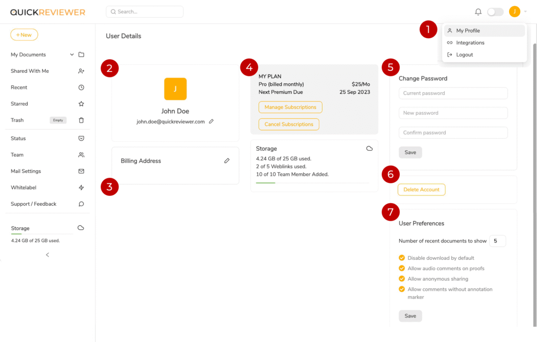Collapse the sidebar with left arrow
The image size is (537, 342).
[x=47, y=255]
